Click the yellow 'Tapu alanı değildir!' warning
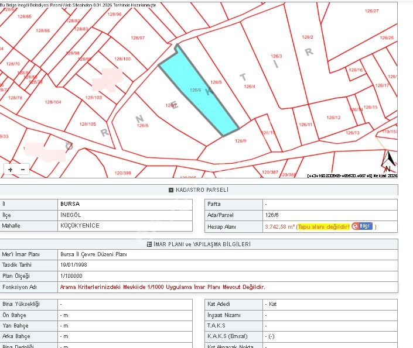This screenshot has width=413, height=348. point(323,226)
